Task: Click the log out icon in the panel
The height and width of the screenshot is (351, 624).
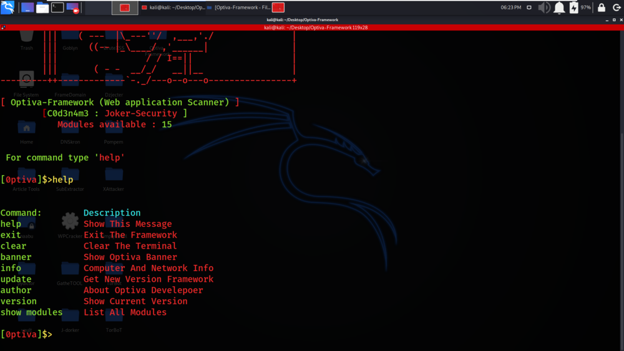Action: point(617,7)
